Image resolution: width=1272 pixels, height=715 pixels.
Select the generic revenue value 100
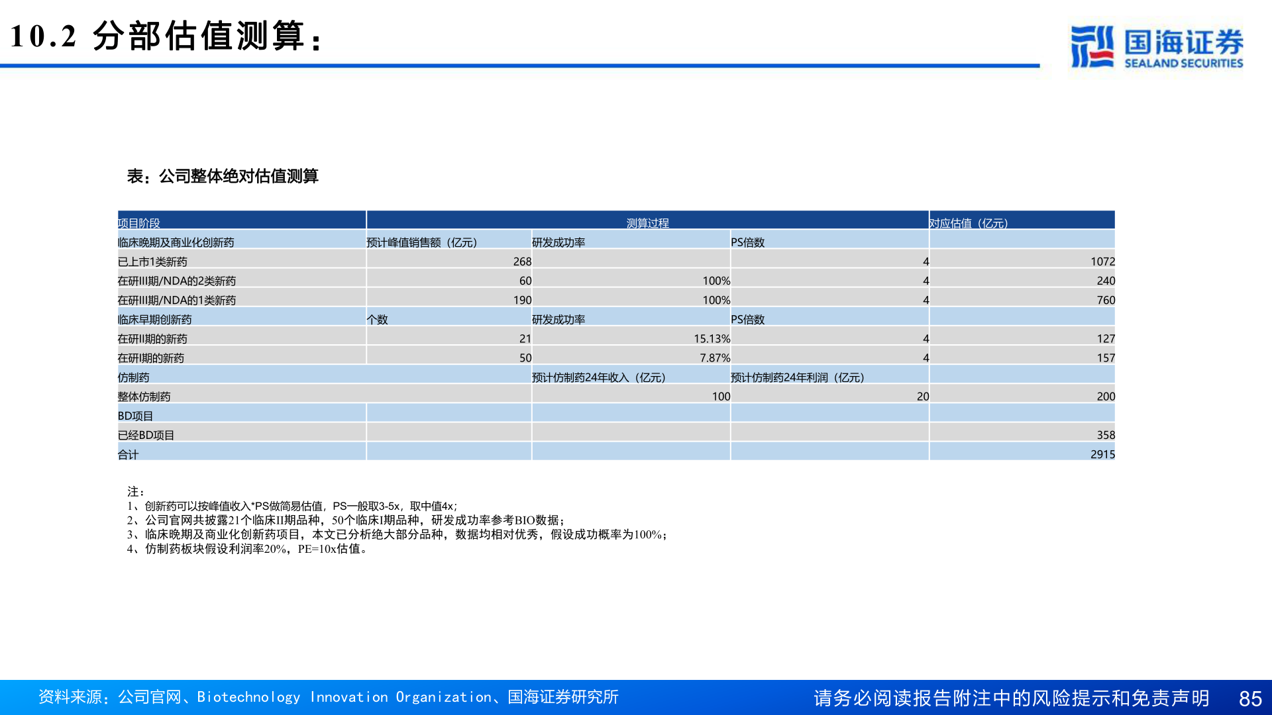721,396
